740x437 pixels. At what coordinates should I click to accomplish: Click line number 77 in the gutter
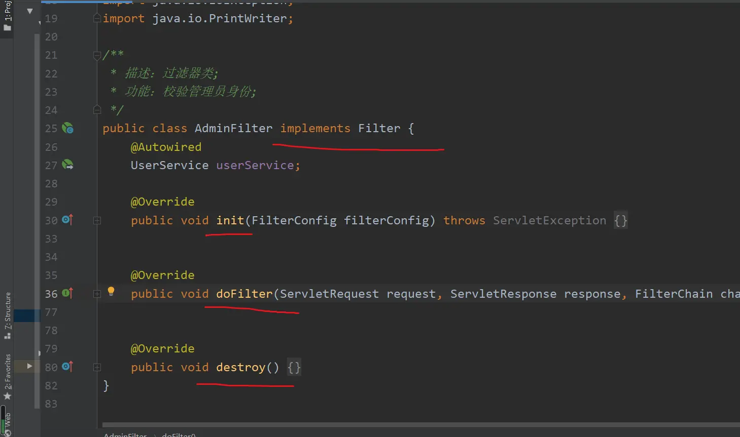click(x=51, y=312)
